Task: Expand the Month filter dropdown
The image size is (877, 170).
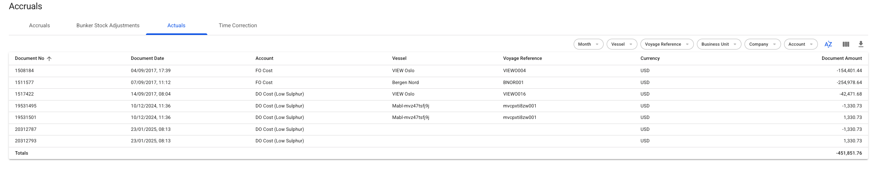Action: 588,44
